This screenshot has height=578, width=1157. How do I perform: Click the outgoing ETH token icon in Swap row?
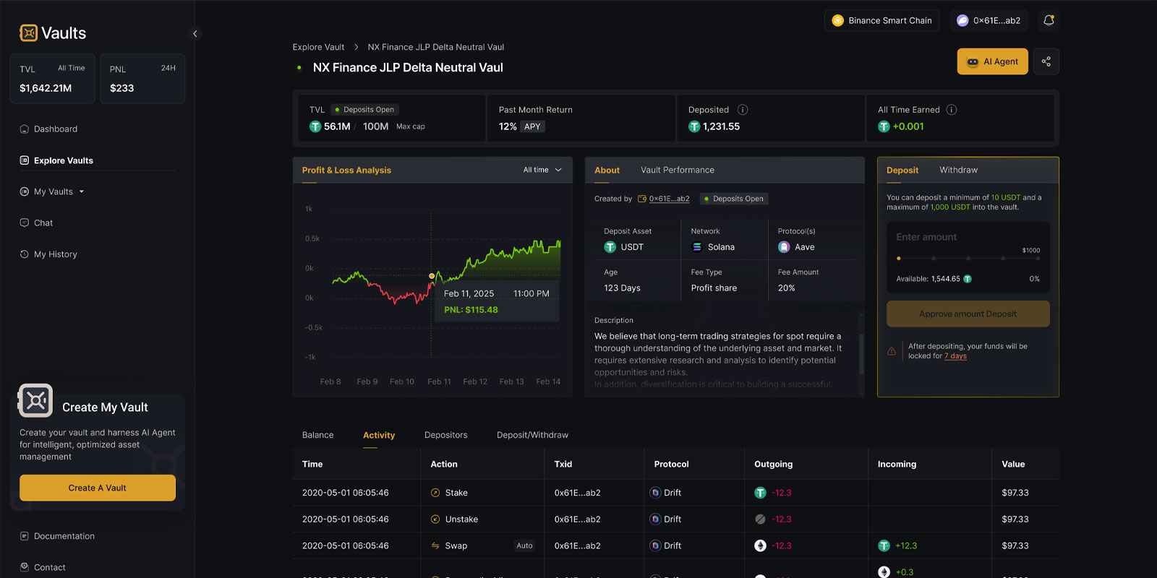click(x=760, y=545)
